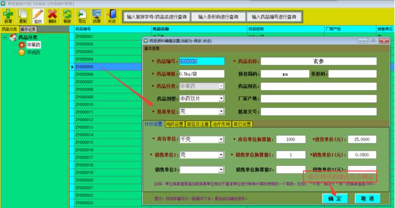
Task: Click the 药品别名 input field
Action: pos(318,86)
